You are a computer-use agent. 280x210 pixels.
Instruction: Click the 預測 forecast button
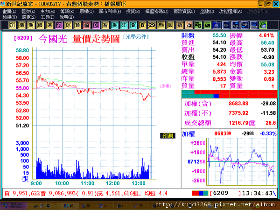(168, 136)
